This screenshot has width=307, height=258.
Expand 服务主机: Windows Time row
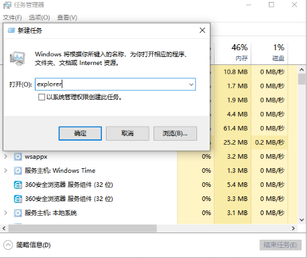click(6, 171)
